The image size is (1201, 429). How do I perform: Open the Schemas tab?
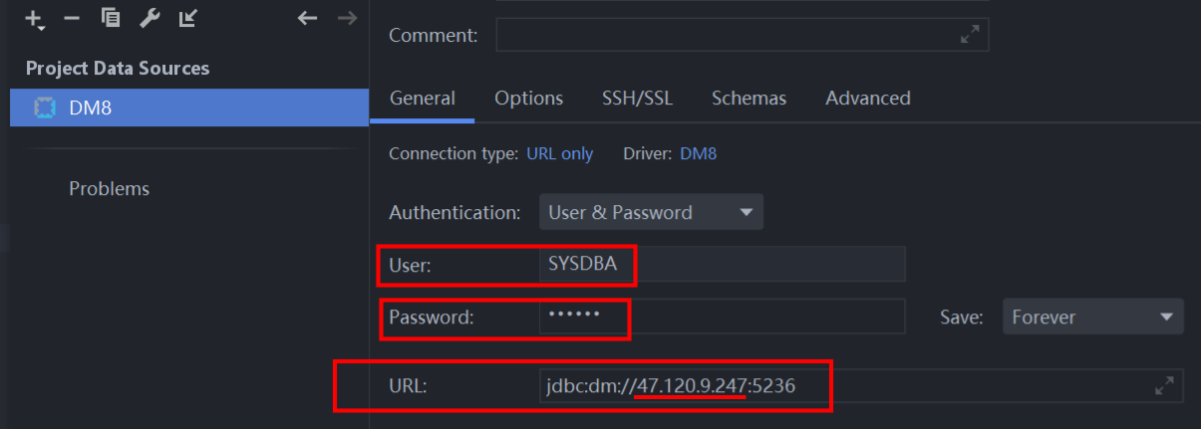tap(749, 99)
